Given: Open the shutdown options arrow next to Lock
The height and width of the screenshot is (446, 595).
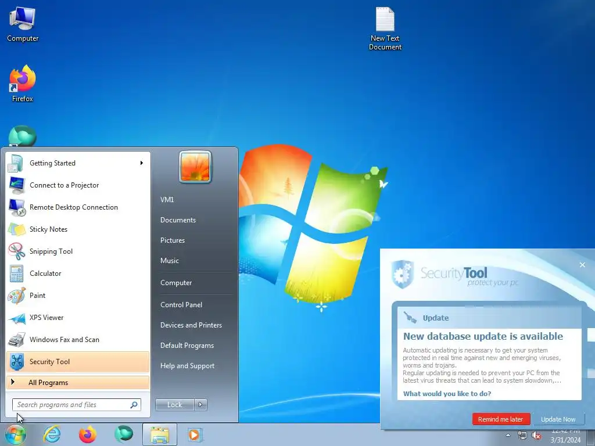Looking at the screenshot, I should 200,405.
